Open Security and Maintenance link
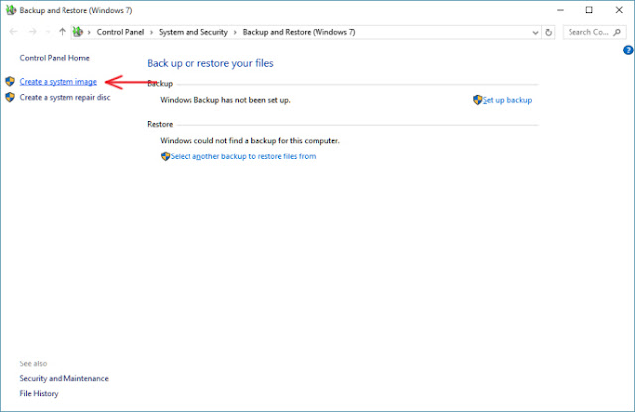Viewport: 635px width, 412px height. tap(63, 379)
